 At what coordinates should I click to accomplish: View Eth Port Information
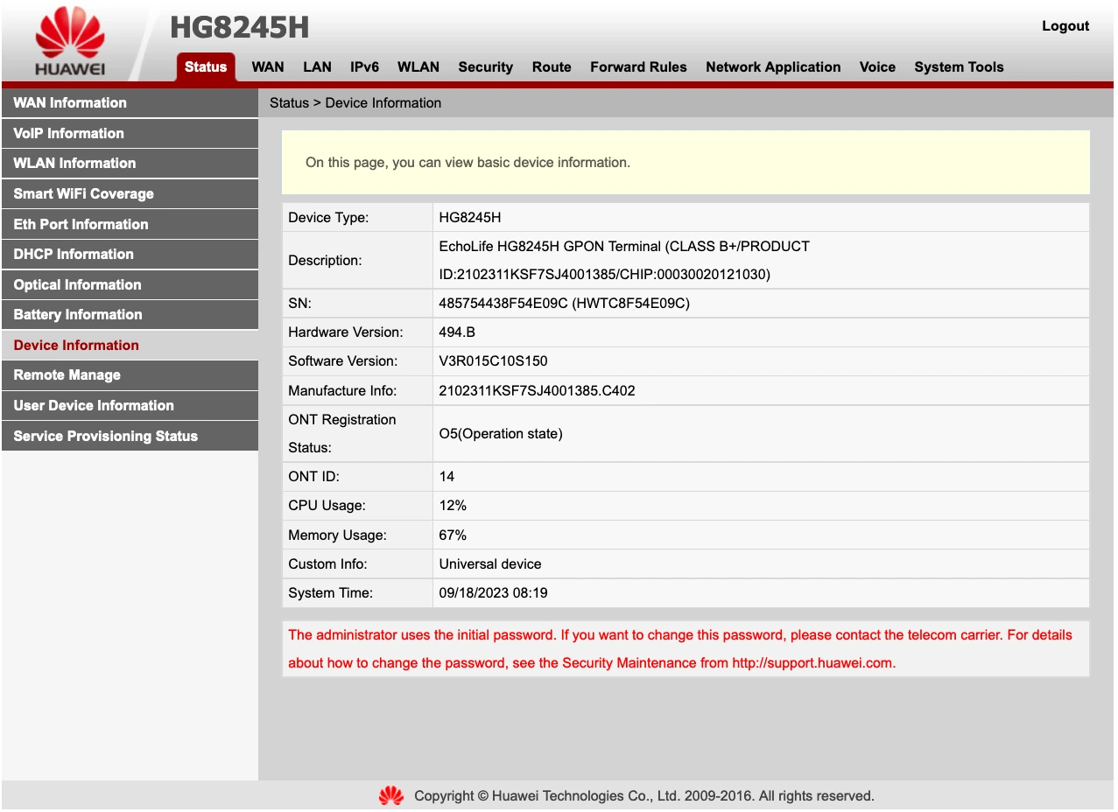point(130,225)
